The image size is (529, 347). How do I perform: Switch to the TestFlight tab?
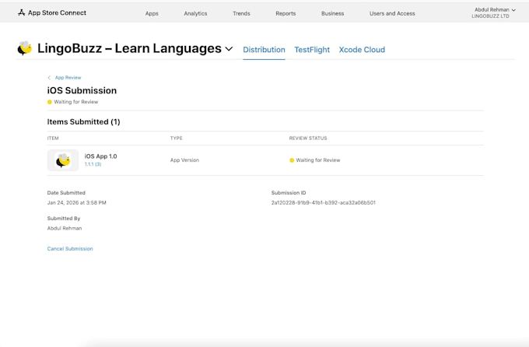coord(312,50)
